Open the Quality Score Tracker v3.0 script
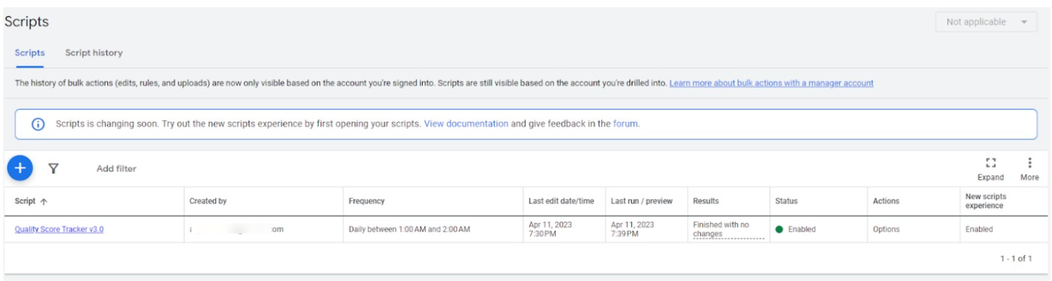Image resolution: width=1052 pixels, height=281 pixels. click(x=59, y=229)
